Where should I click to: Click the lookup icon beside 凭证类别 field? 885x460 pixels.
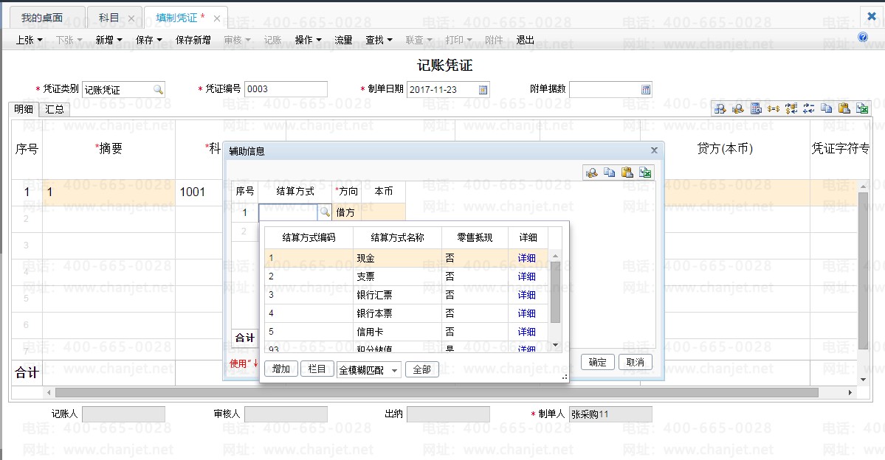pos(158,90)
